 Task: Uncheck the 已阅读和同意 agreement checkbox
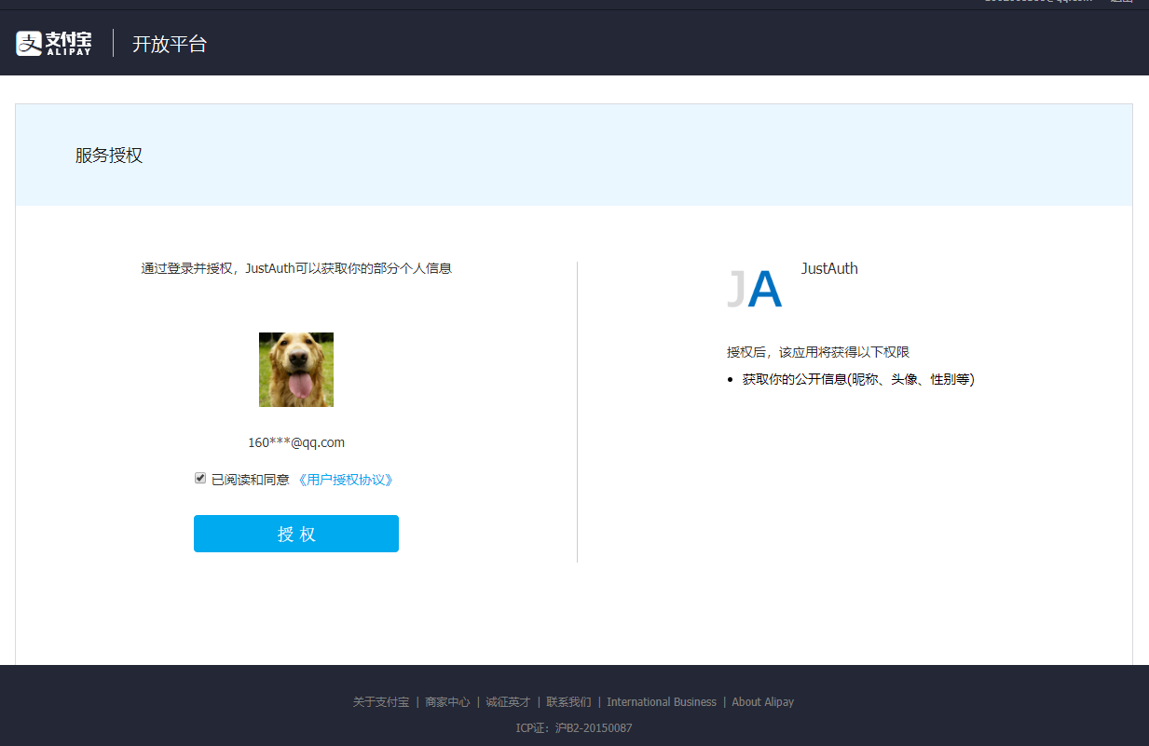pos(200,478)
